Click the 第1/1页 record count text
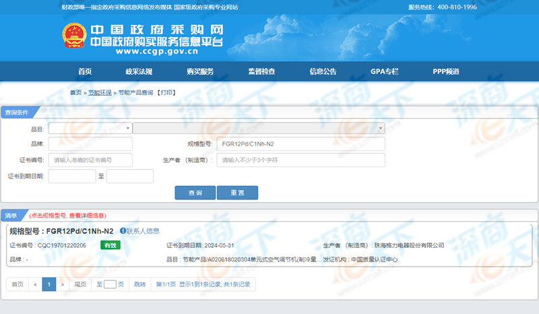Image resolution: width=539 pixels, height=314 pixels. tap(203, 284)
